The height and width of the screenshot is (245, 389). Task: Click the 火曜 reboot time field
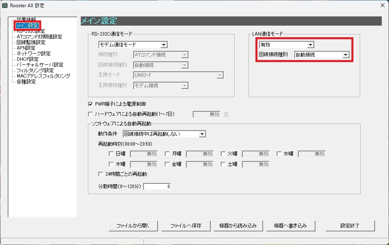256,154
